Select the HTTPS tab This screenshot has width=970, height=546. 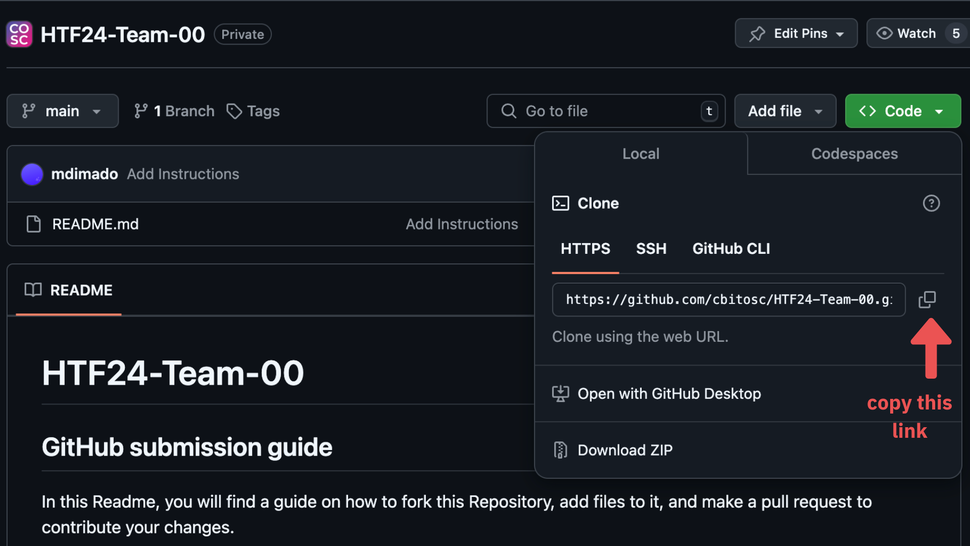[585, 249]
